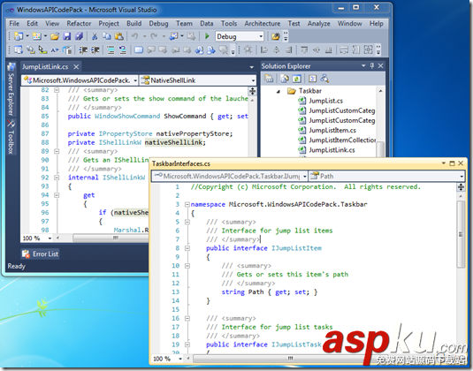Open the Analyze menu
Screen dimensions: 473x371
pos(319,24)
